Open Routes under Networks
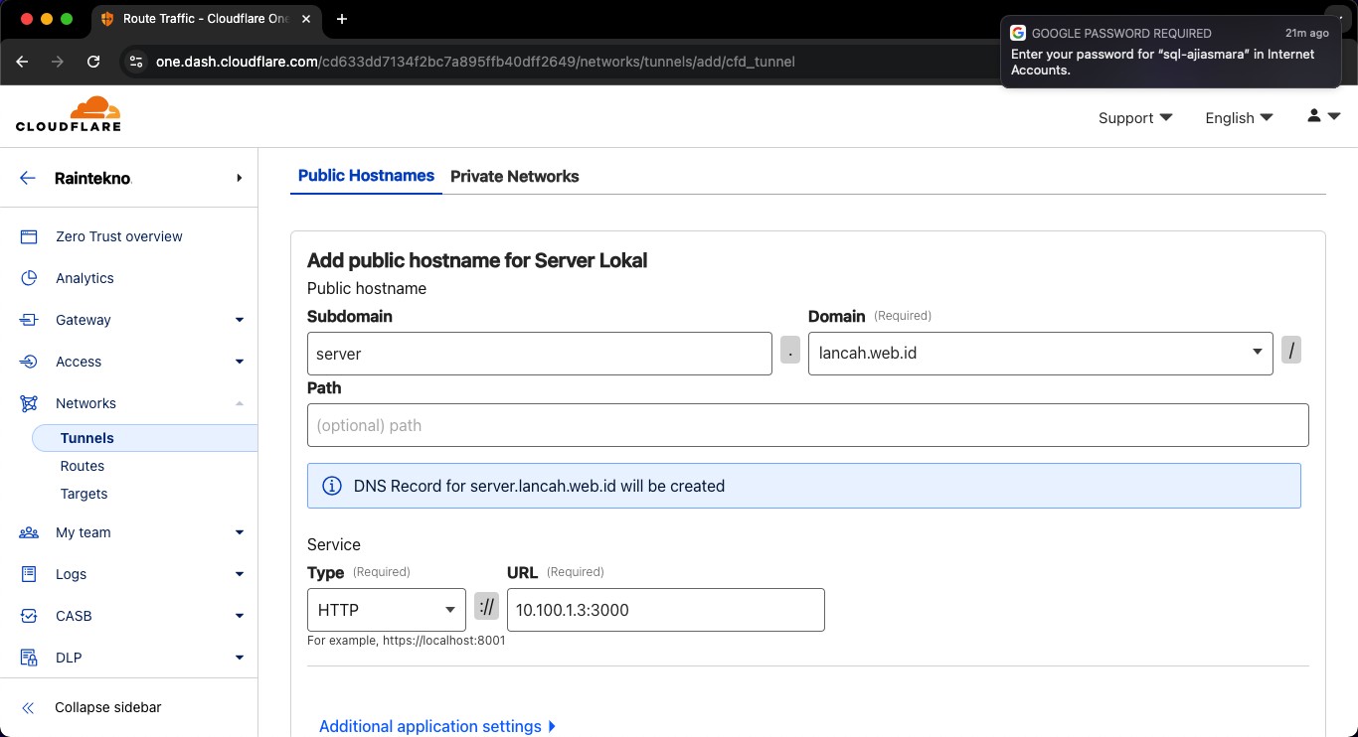Screen dimensions: 1358x737 [83, 466]
